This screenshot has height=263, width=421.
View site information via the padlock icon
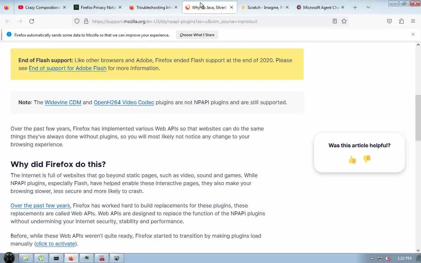pos(86,21)
